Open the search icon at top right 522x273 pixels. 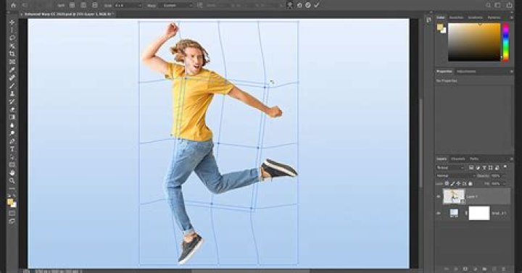[488, 5]
